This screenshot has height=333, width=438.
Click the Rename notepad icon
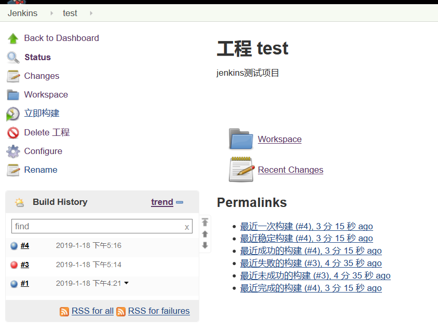(x=13, y=170)
